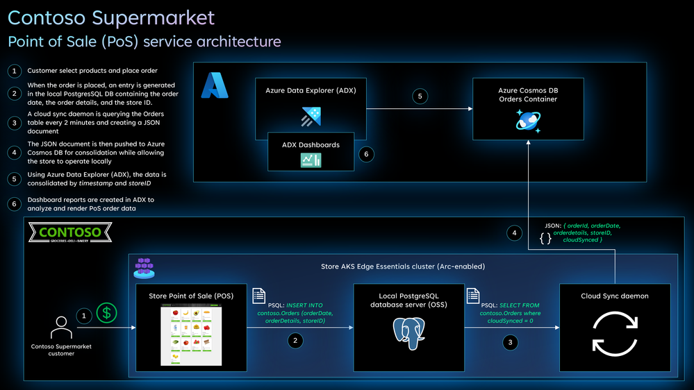Image resolution: width=694 pixels, height=390 pixels.
Task: Click the 'Cloud Sync daemon' label
Action: 615,296
